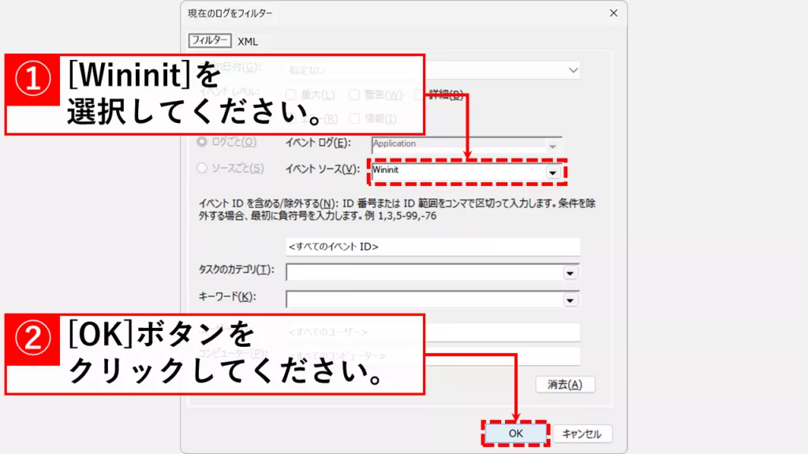Click the キャンセル button
Image resolution: width=808 pixels, height=454 pixels.
click(582, 434)
